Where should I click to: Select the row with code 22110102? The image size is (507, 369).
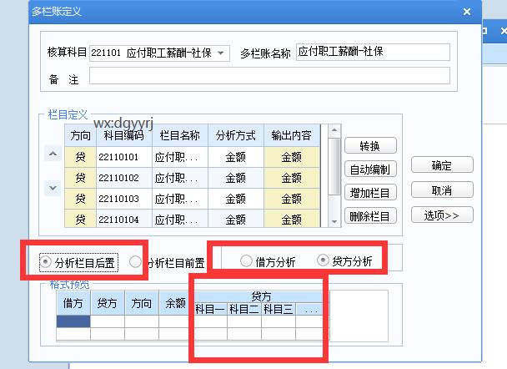coord(121,178)
